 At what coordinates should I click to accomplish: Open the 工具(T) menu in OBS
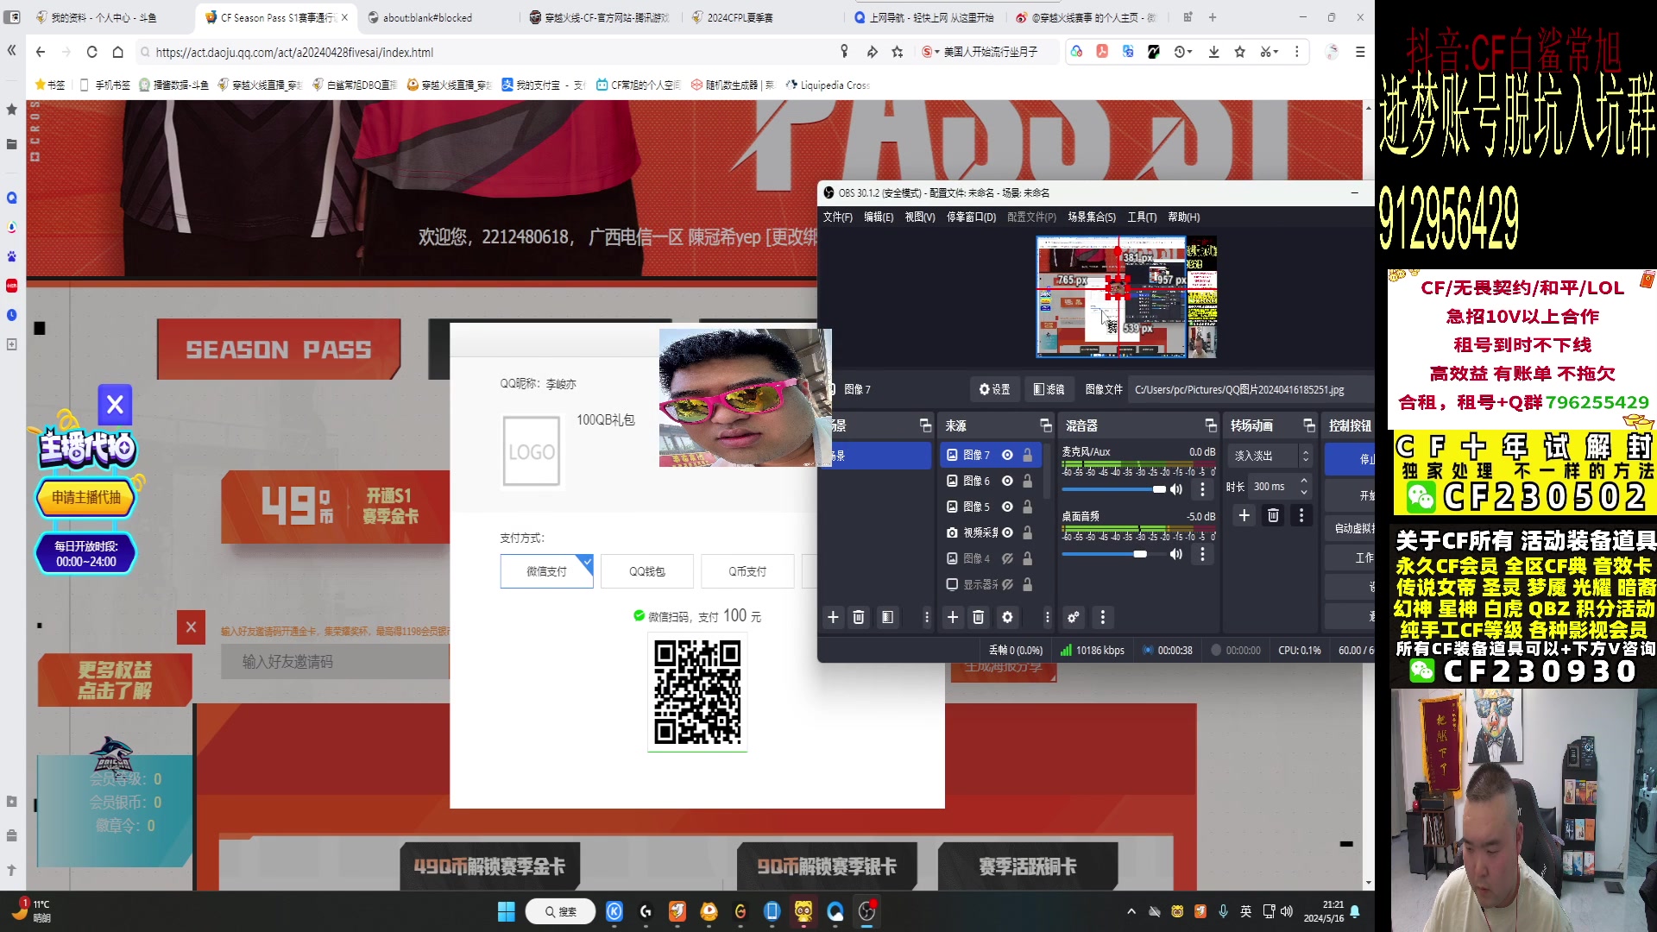click(x=1142, y=217)
